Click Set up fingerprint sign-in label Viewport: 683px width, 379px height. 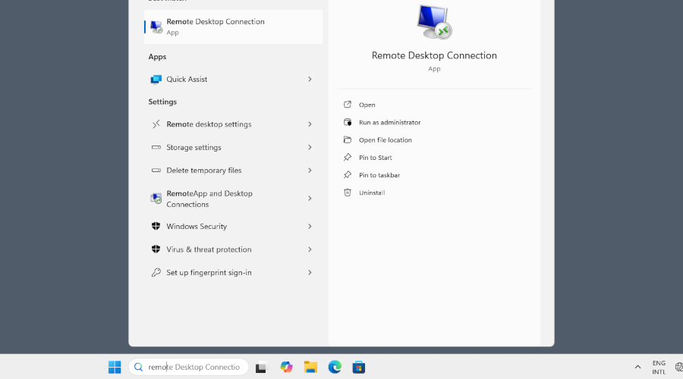coord(209,272)
